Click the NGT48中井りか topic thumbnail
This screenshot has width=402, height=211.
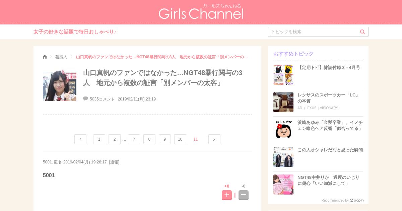283,185
